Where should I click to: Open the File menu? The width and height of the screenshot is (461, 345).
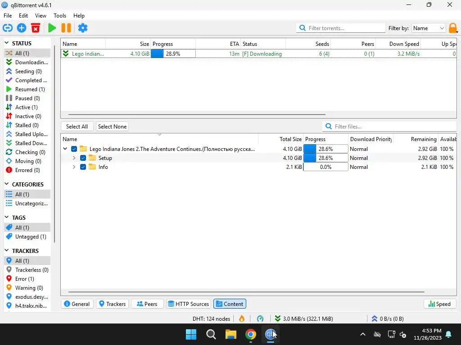(8, 16)
